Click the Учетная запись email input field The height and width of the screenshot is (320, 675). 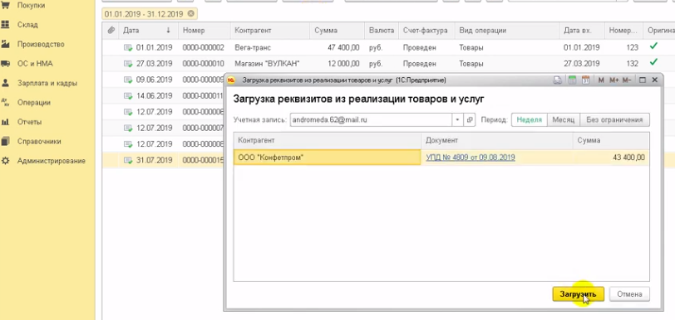coord(371,120)
